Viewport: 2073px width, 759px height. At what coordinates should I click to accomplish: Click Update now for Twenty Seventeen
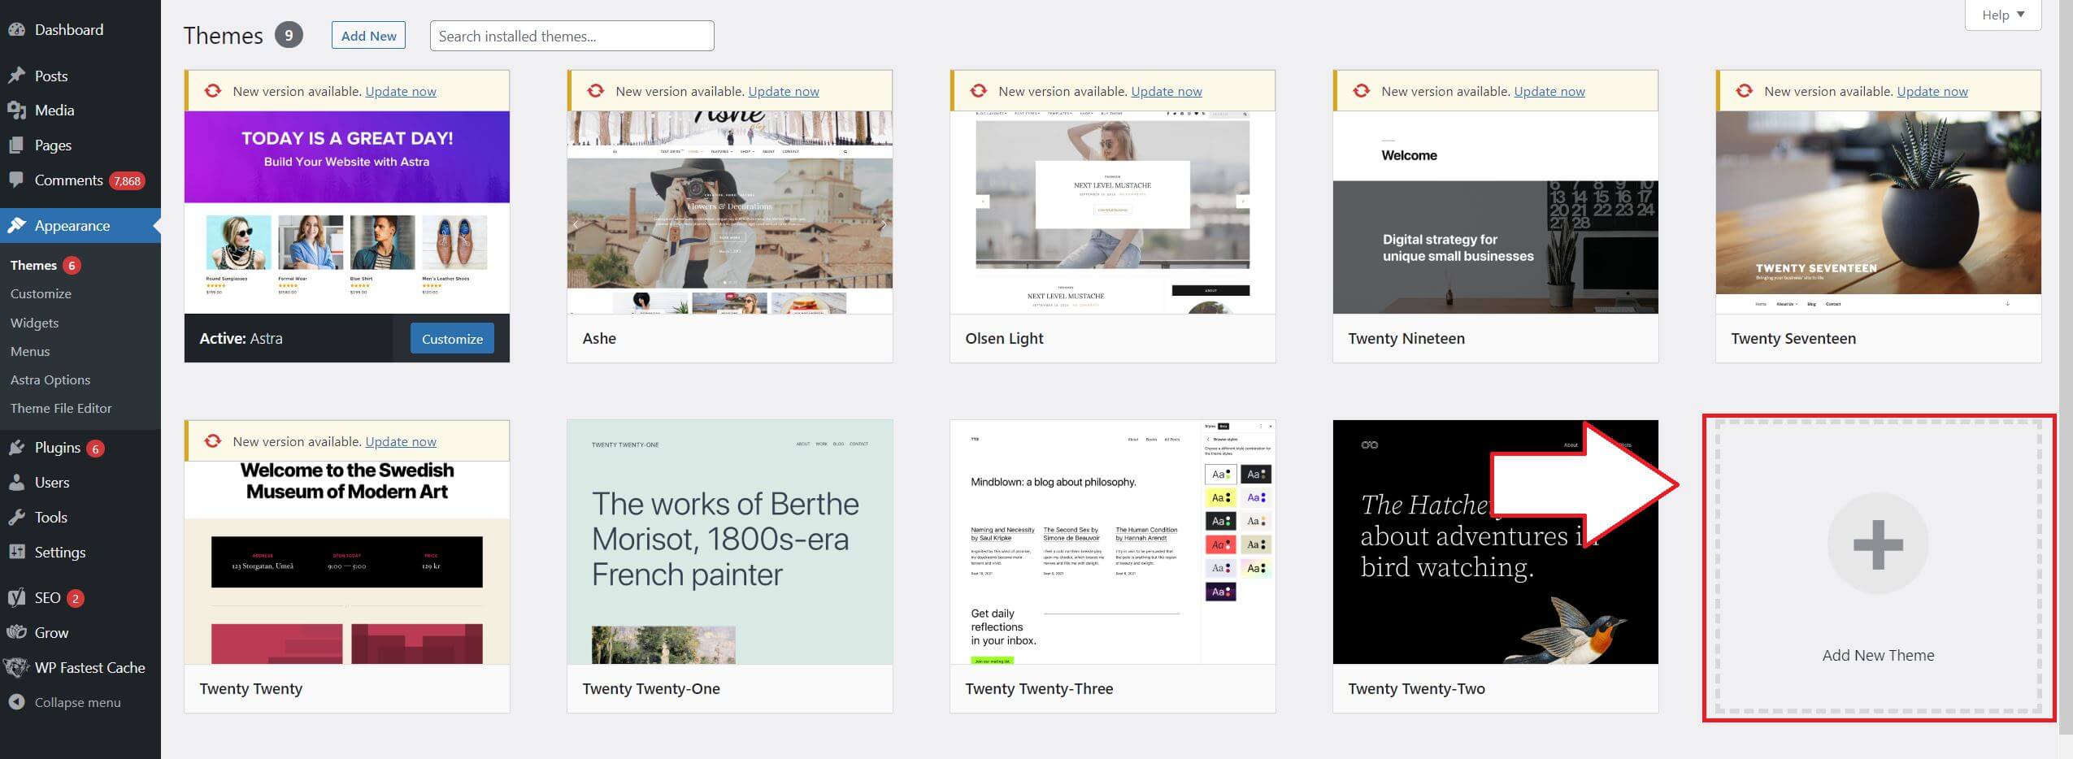click(1932, 91)
